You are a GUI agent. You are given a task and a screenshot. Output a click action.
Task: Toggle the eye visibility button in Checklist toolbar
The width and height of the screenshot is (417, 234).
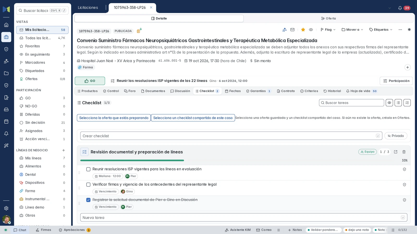click(x=389, y=103)
